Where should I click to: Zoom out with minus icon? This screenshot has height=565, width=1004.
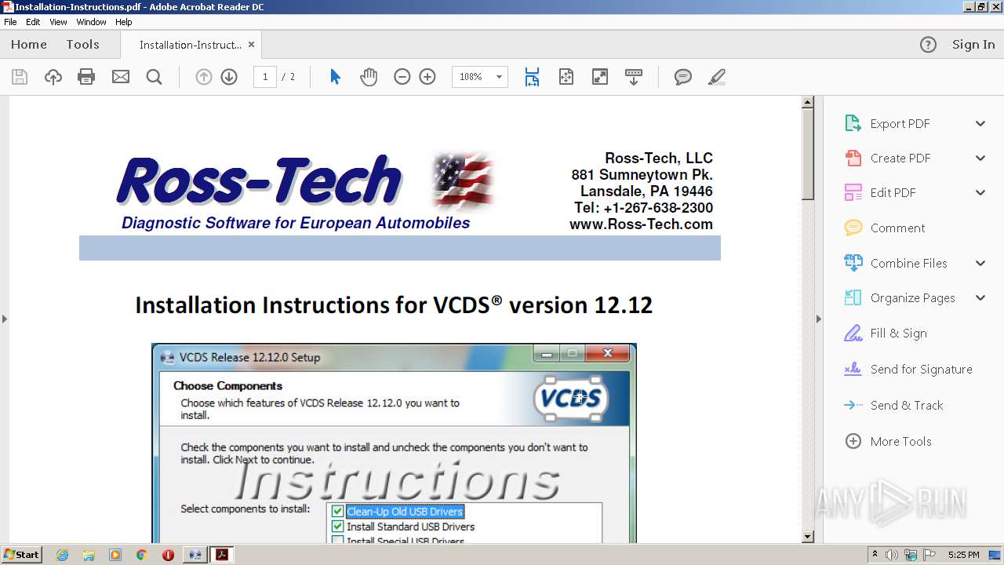pyautogui.click(x=402, y=77)
